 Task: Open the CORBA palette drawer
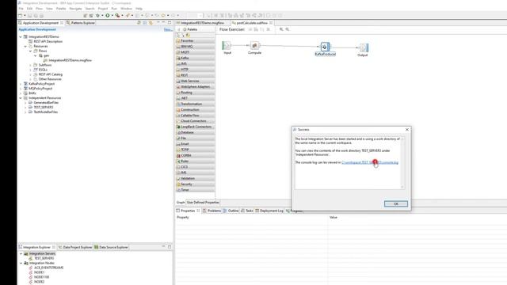(x=196, y=155)
